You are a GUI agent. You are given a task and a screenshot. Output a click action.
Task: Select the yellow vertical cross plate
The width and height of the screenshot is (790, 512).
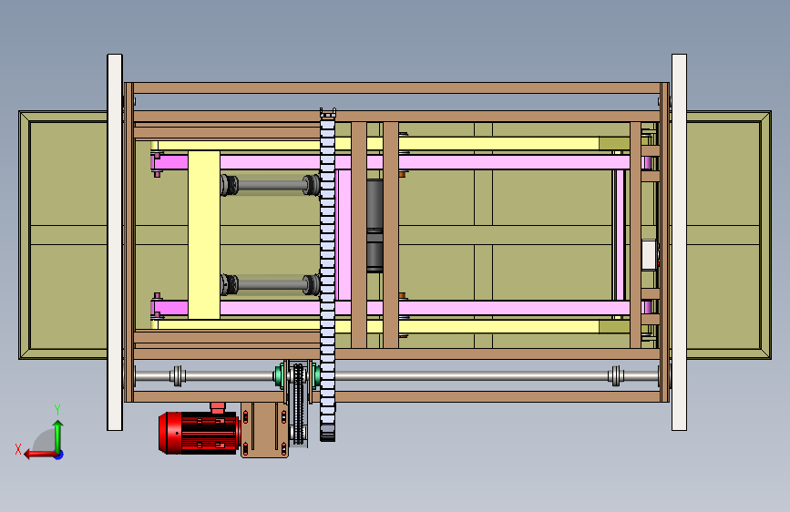point(204,235)
